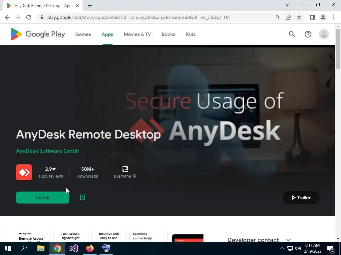This screenshot has height=255, width=341.
Task: Add AnyDesk to wishlist bookmark icon
Action: 83,198
